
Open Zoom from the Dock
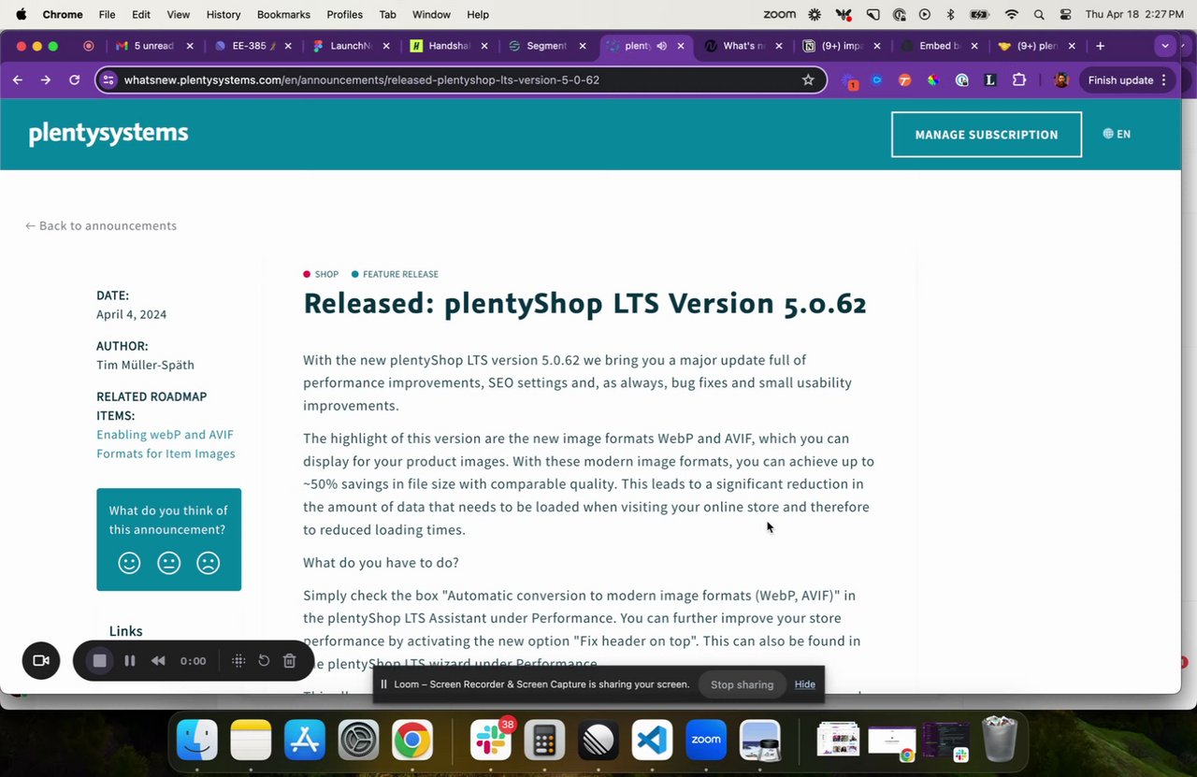tap(706, 741)
